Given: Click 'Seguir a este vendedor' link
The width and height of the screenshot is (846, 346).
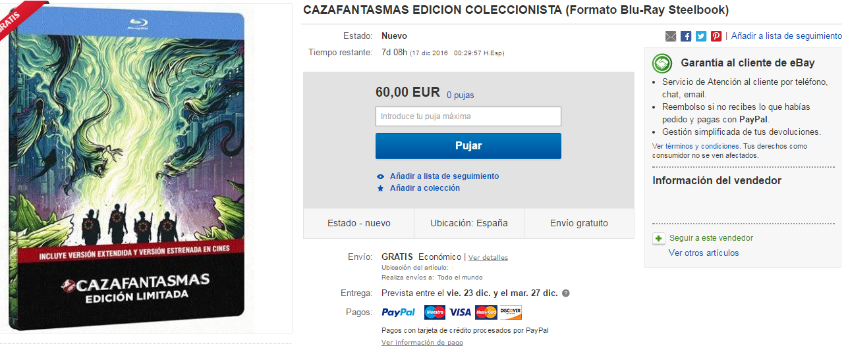Looking at the screenshot, I should coord(711,238).
